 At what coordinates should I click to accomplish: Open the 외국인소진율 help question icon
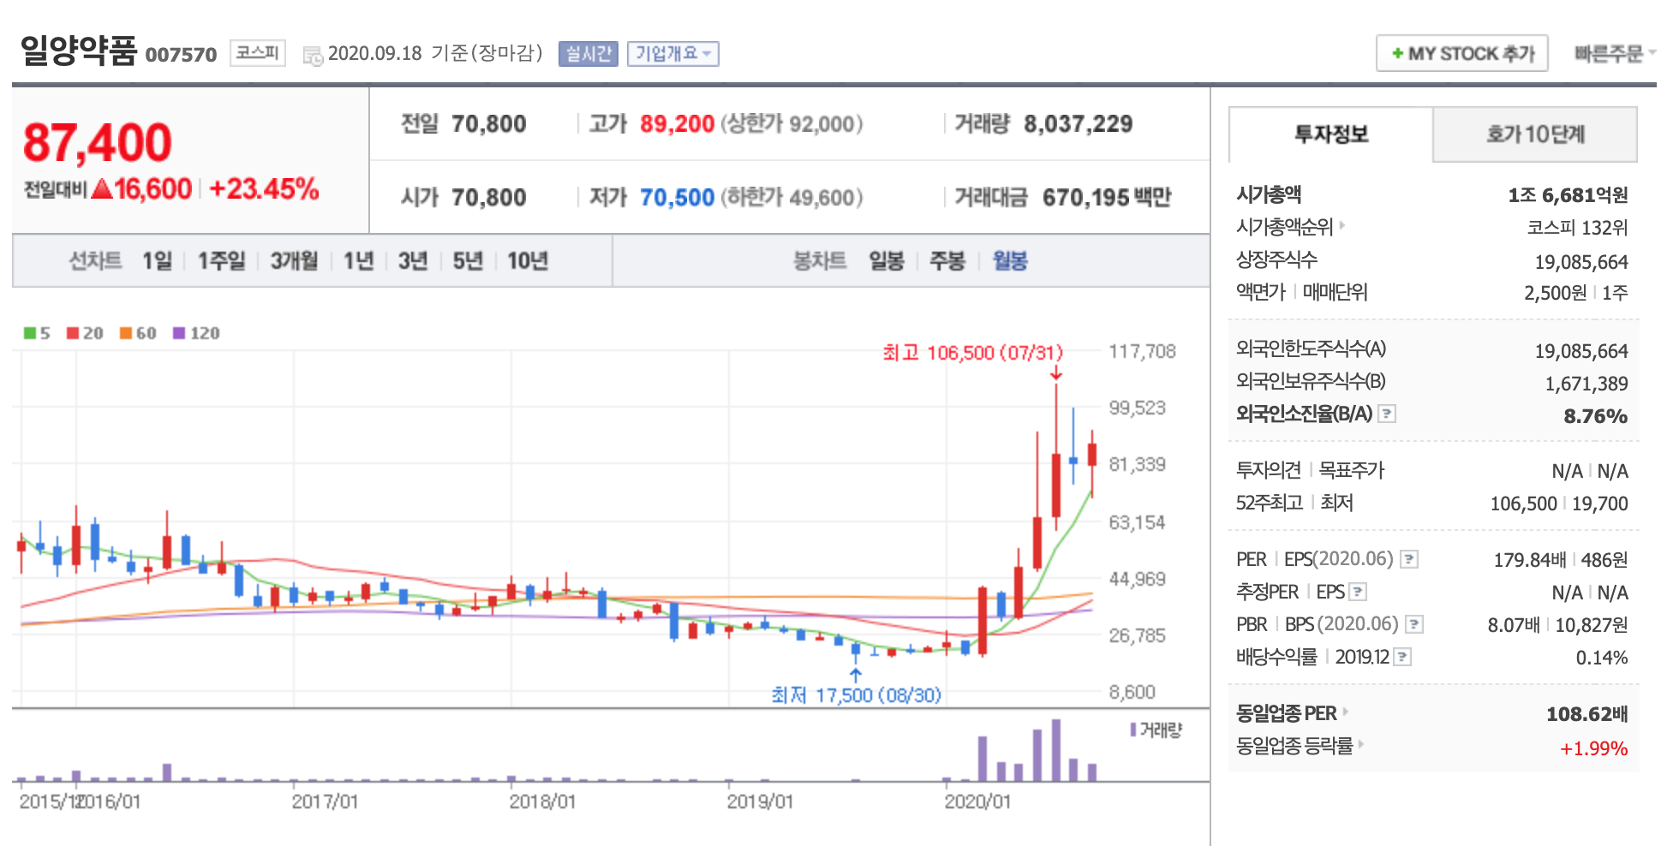[x=1387, y=414]
